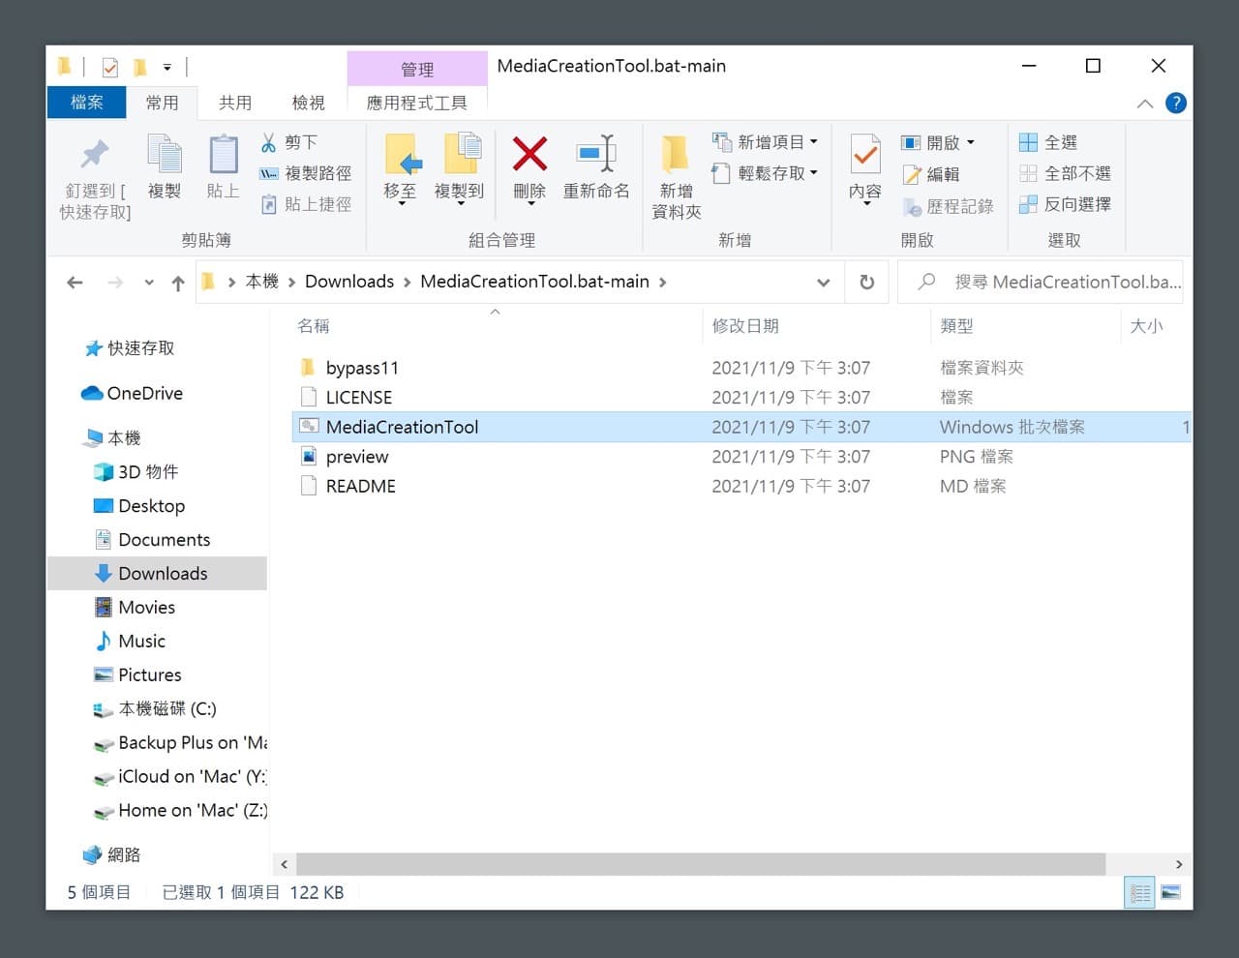Screen dimensions: 1239x958
Task: Refresh the current folder view
Action: [867, 282]
